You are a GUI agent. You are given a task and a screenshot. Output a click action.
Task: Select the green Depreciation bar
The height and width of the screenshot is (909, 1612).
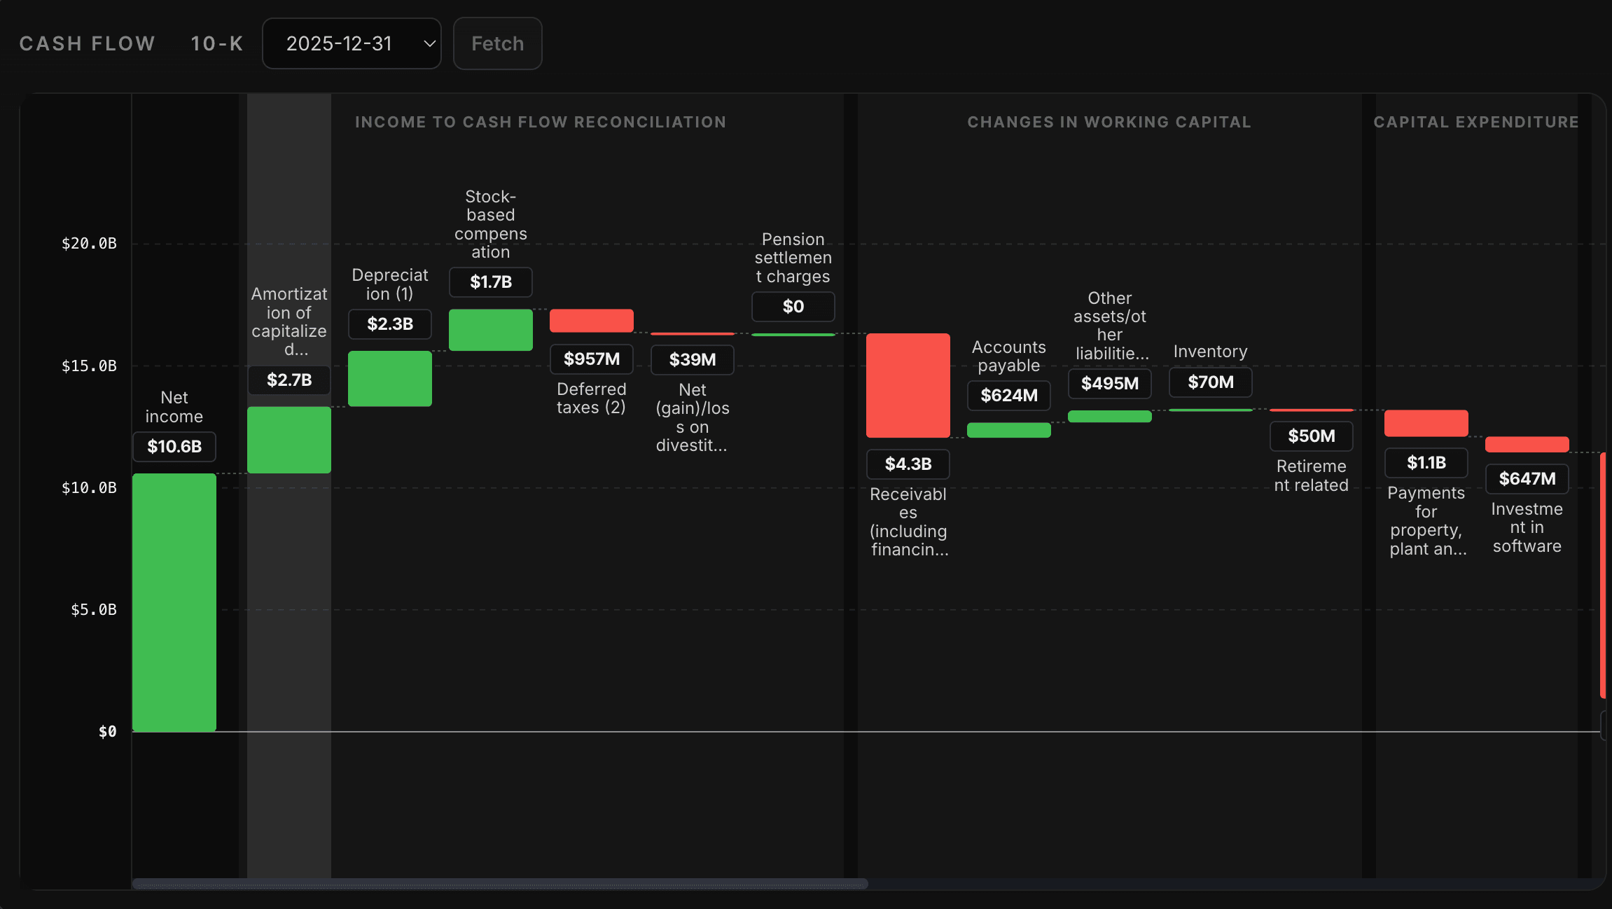coord(389,379)
